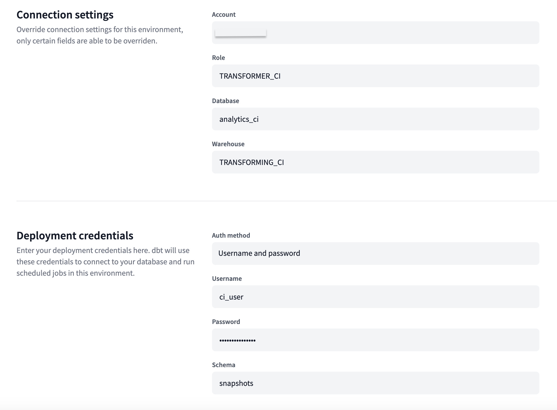Click the Username field containing ci_user
Image resolution: width=557 pixels, height=410 pixels.
(x=375, y=297)
